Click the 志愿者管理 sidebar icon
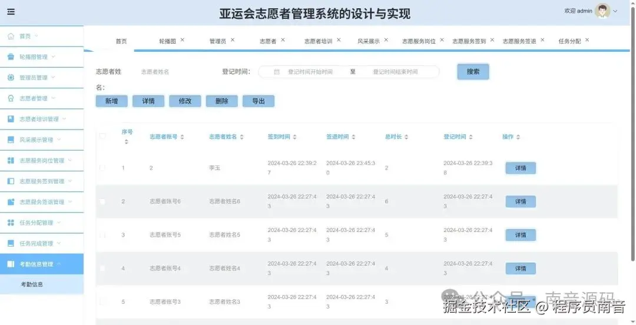 (11, 98)
